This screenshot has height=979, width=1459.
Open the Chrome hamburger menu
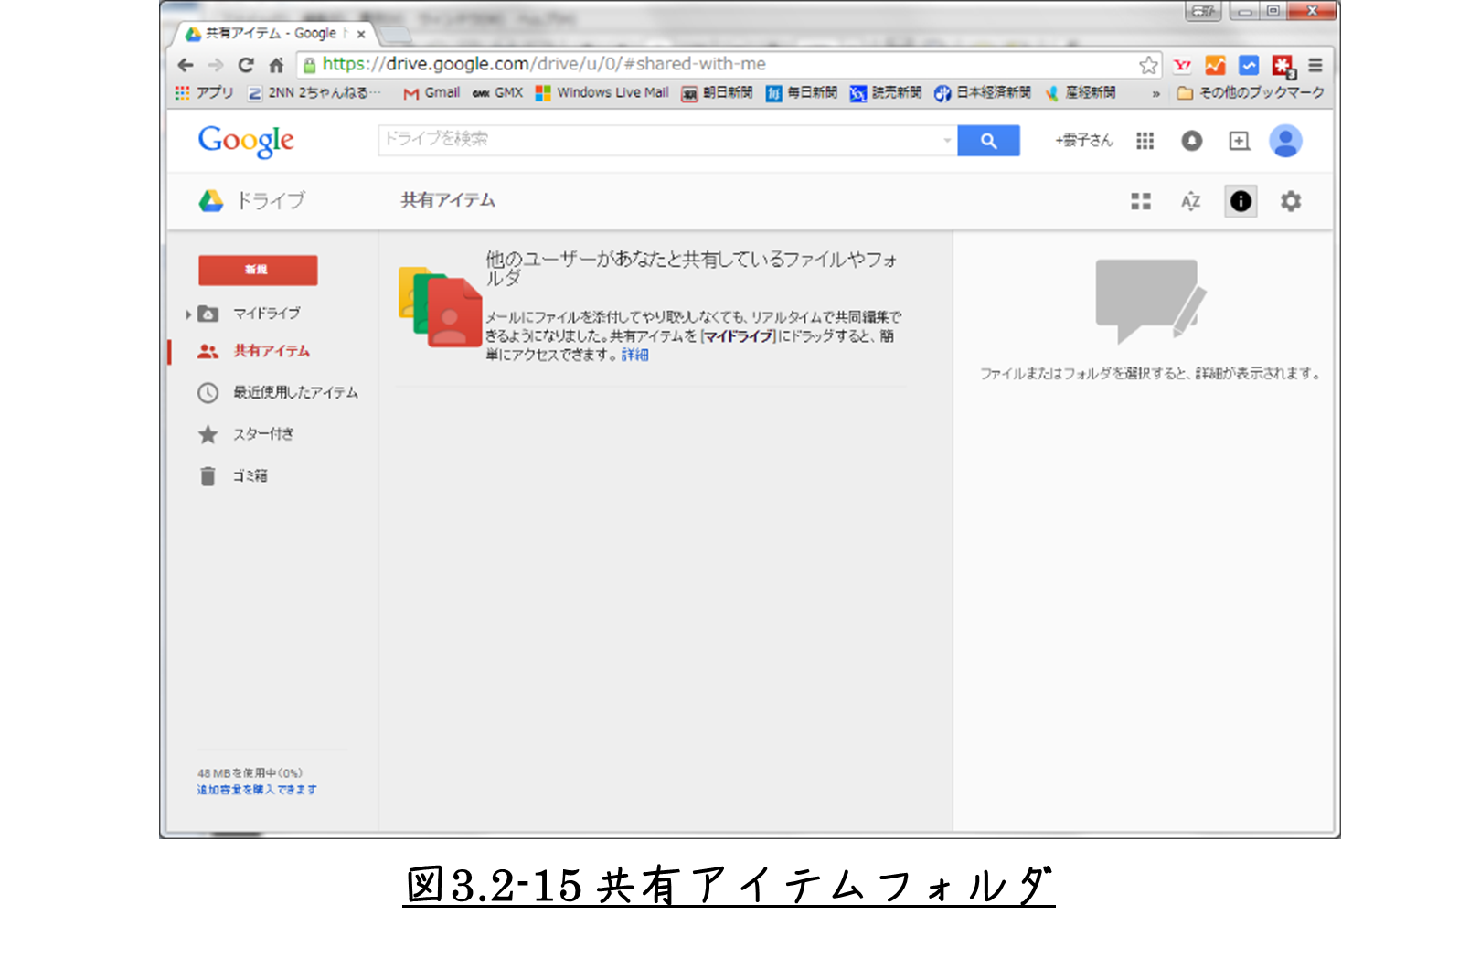point(1315,65)
